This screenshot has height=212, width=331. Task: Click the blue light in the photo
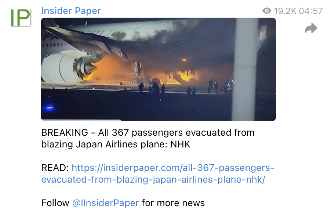click(50, 108)
